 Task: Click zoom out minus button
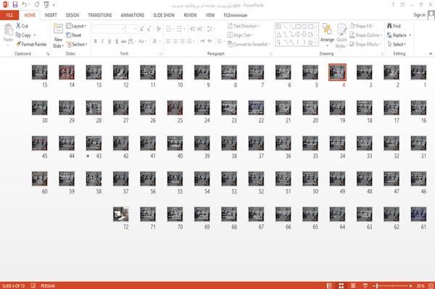(x=374, y=285)
